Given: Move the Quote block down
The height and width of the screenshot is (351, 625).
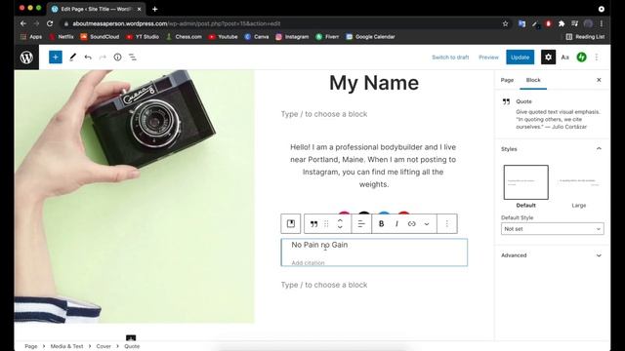Looking at the screenshot, I should (x=340, y=227).
